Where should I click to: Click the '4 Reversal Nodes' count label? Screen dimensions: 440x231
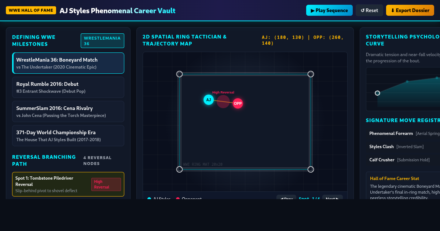97,161
